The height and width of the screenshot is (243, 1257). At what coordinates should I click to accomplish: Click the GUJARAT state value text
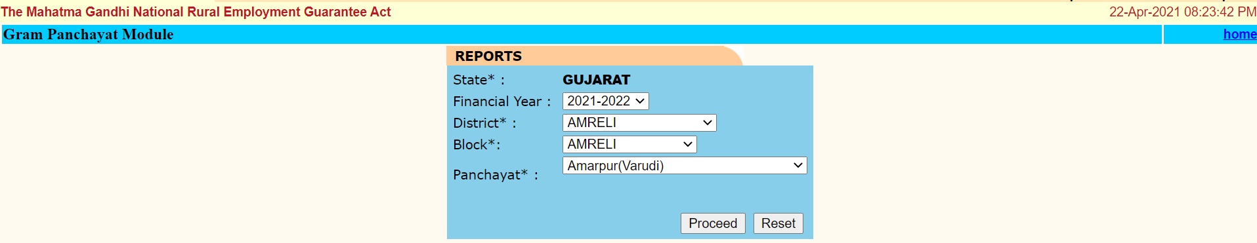tap(596, 80)
